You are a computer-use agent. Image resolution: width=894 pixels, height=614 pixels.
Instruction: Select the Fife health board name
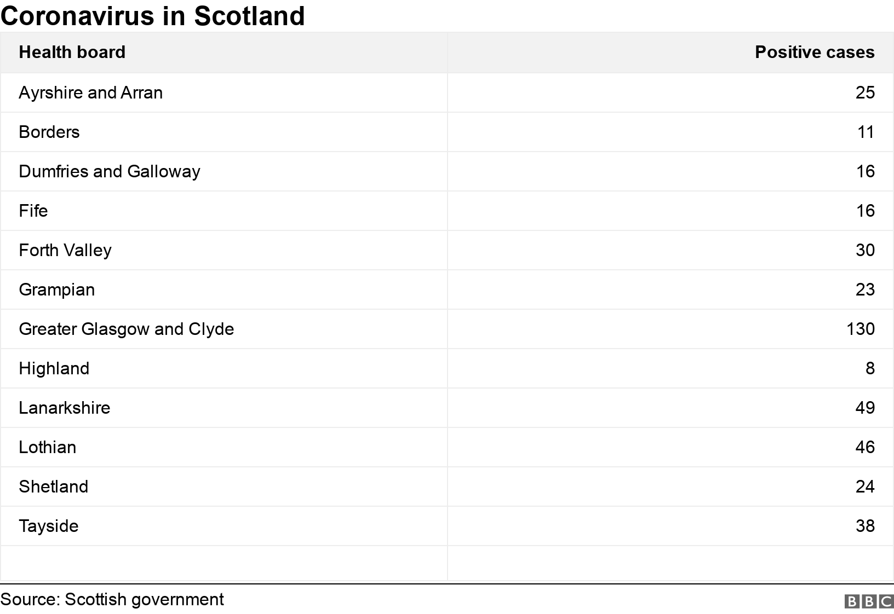tap(33, 211)
